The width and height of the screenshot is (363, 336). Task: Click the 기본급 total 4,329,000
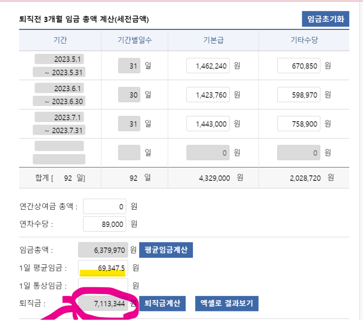pos(214,178)
